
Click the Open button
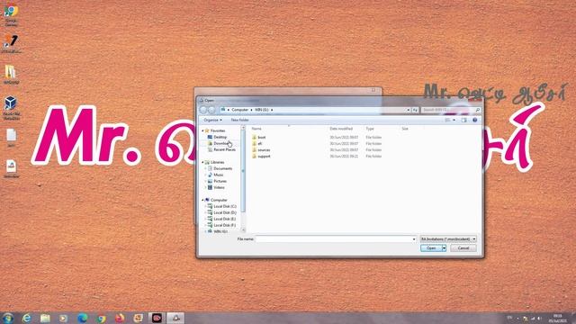[431, 248]
